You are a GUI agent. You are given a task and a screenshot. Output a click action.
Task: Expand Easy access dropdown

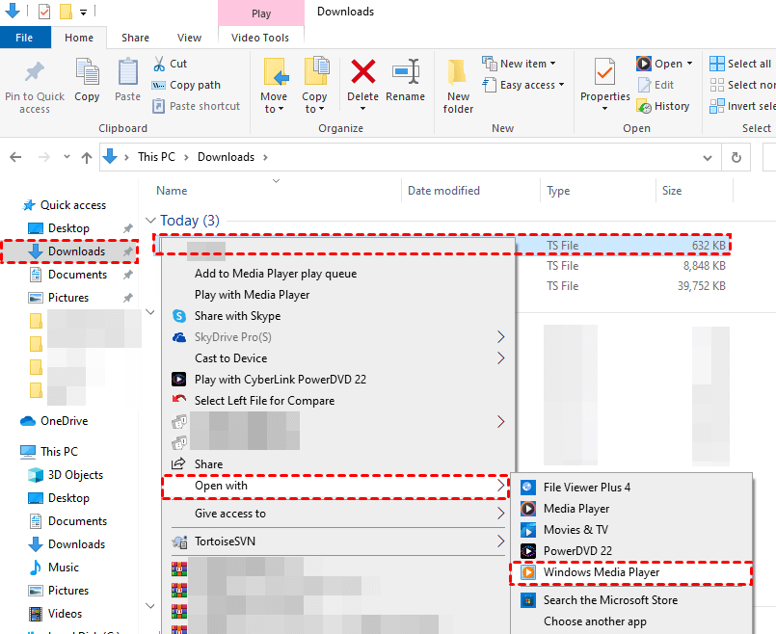(x=562, y=85)
